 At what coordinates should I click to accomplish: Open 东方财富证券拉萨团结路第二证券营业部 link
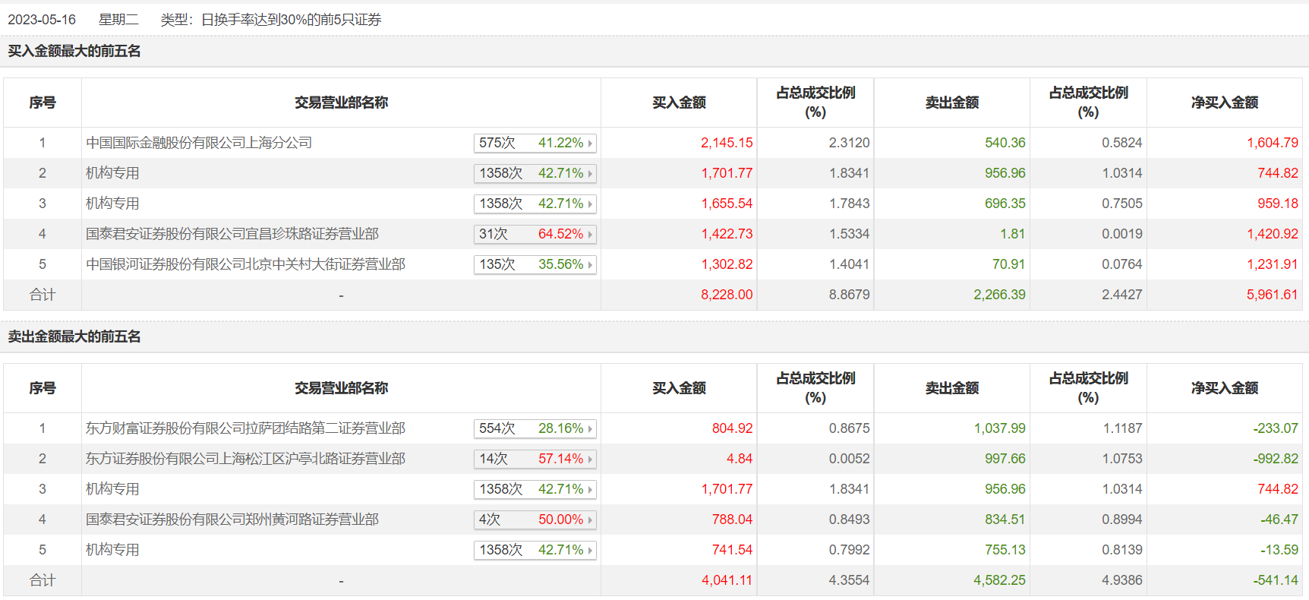coord(246,428)
